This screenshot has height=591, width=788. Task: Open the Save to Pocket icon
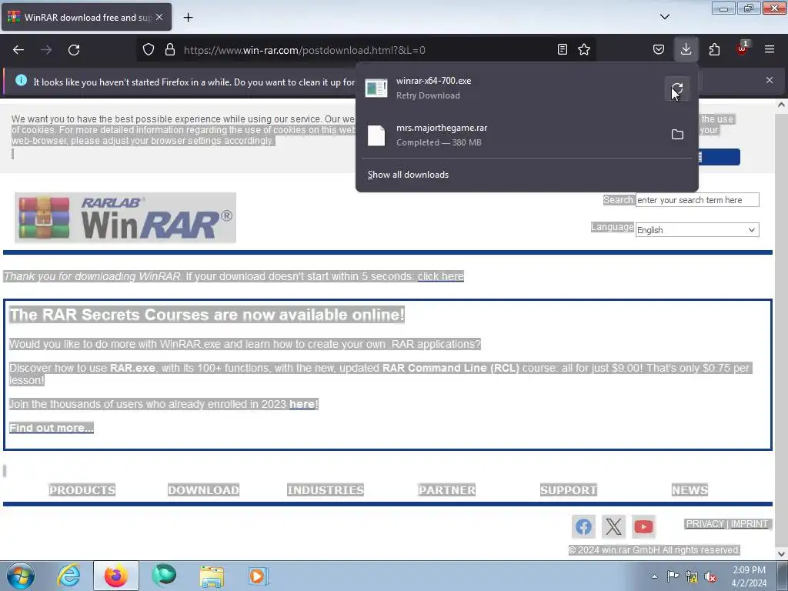[659, 49]
